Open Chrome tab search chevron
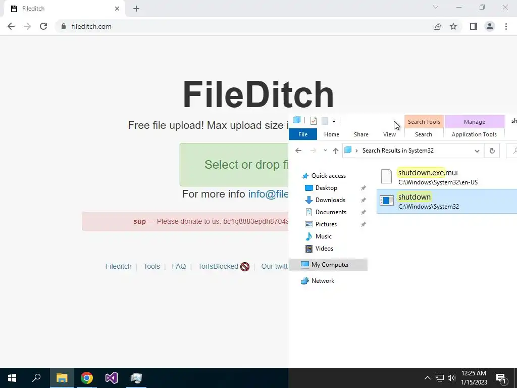Screen dimensions: 517x388 click(436, 7)
